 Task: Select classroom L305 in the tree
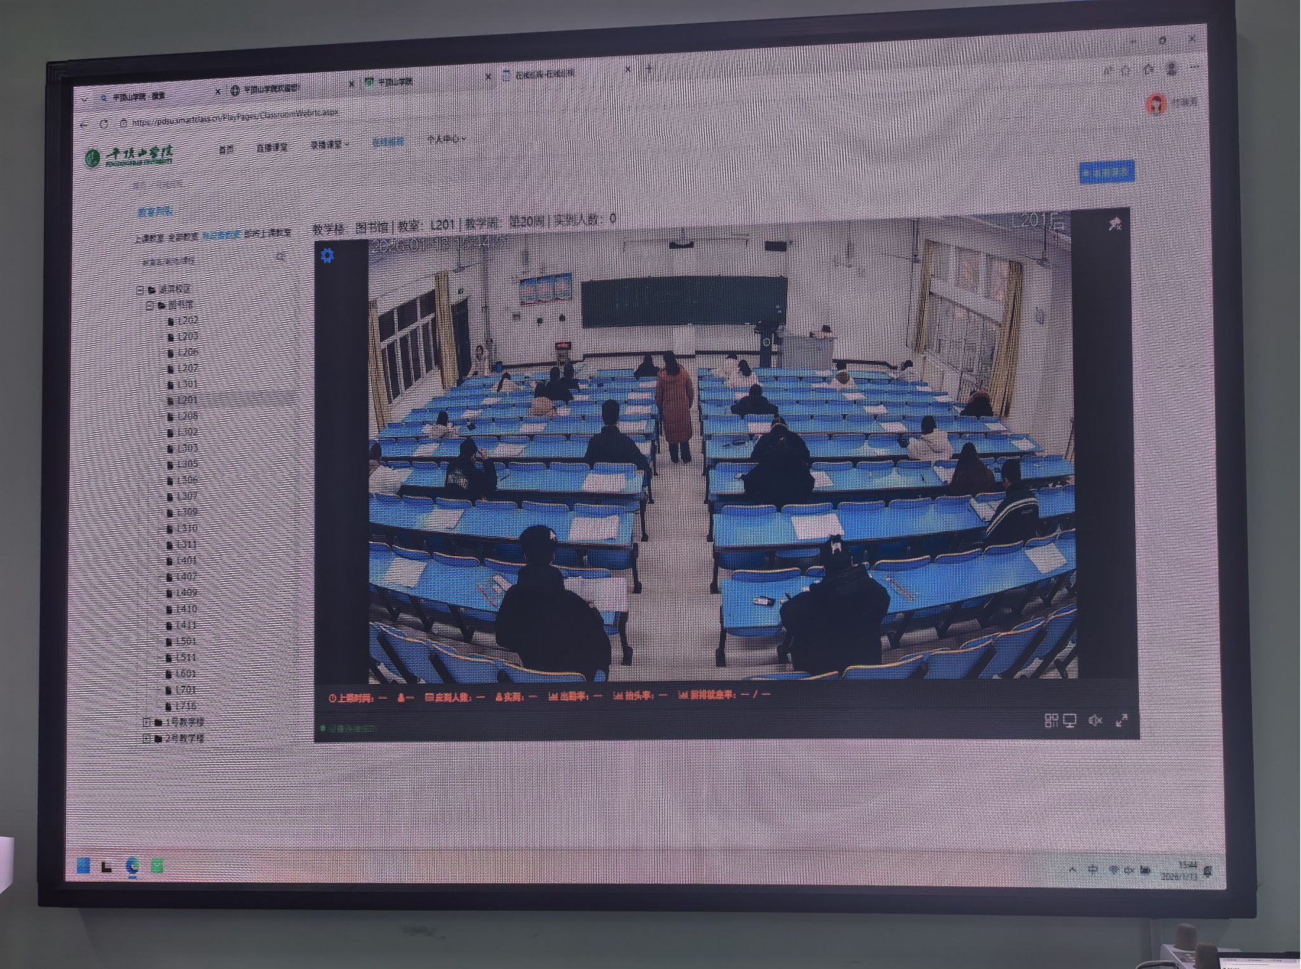[187, 464]
